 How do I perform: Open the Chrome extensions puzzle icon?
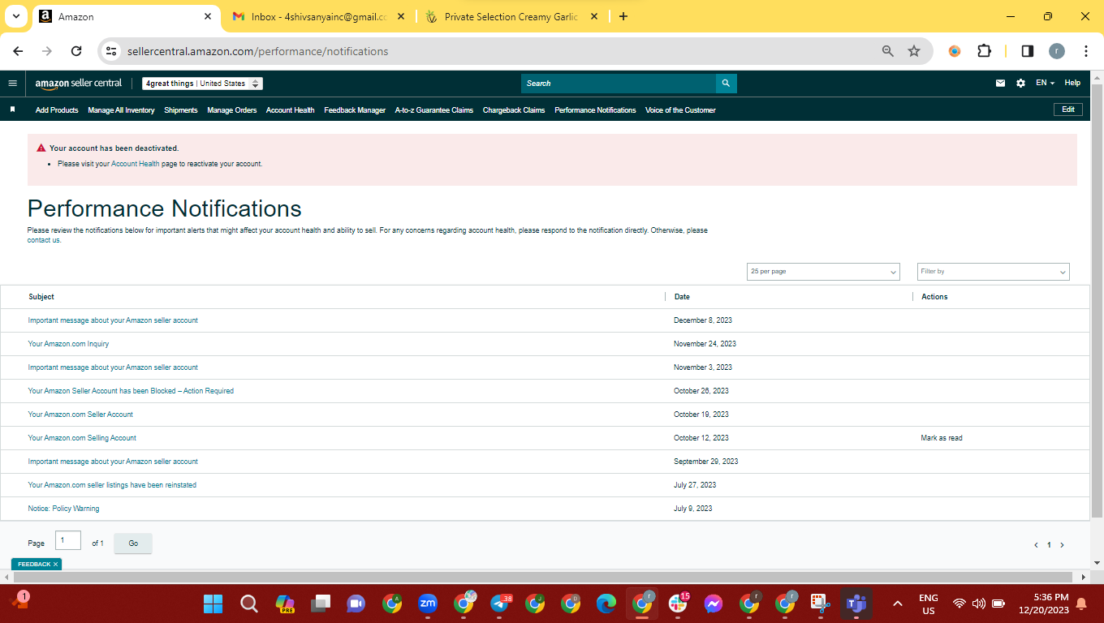[x=984, y=51]
